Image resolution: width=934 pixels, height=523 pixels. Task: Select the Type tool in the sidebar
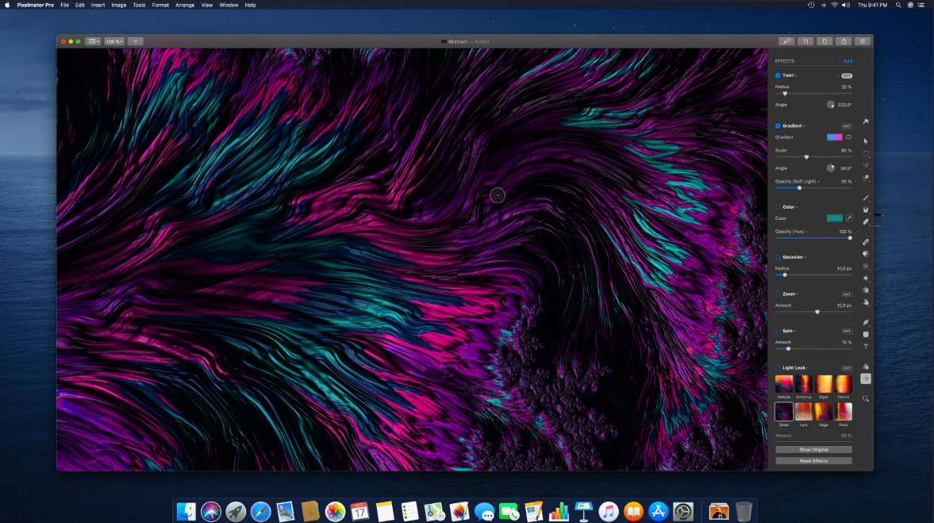point(866,347)
